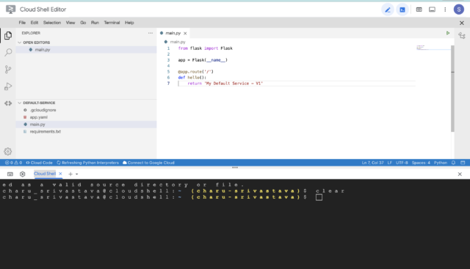The height and width of the screenshot is (269, 470).
Task: Open Explorer more actions ellipsis
Action: pos(151,33)
